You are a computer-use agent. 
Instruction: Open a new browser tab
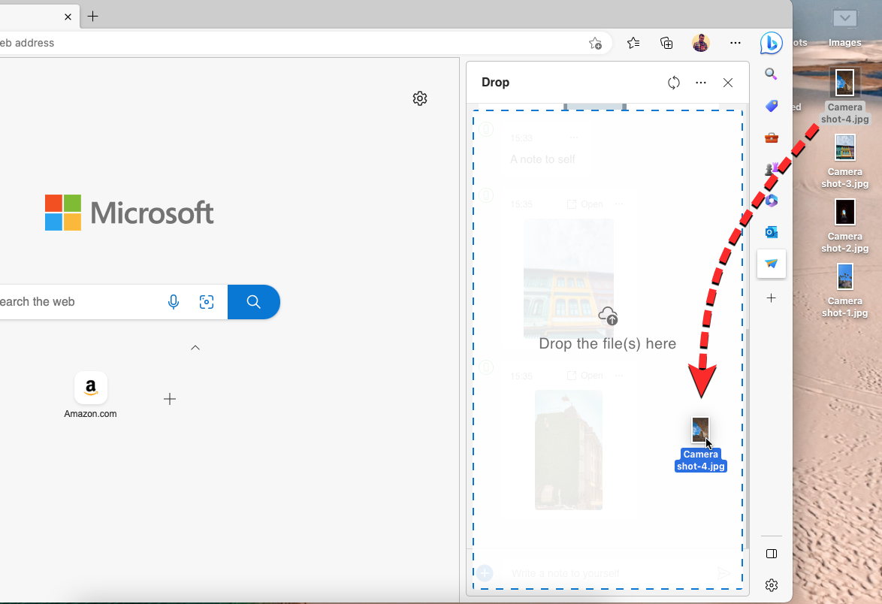pyautogui.click(x=93, y=16)
